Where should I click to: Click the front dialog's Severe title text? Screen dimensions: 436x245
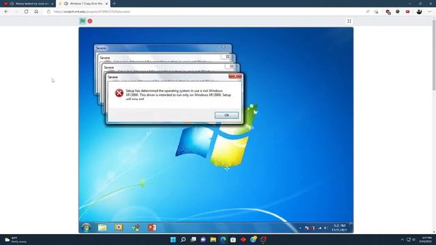112,77
